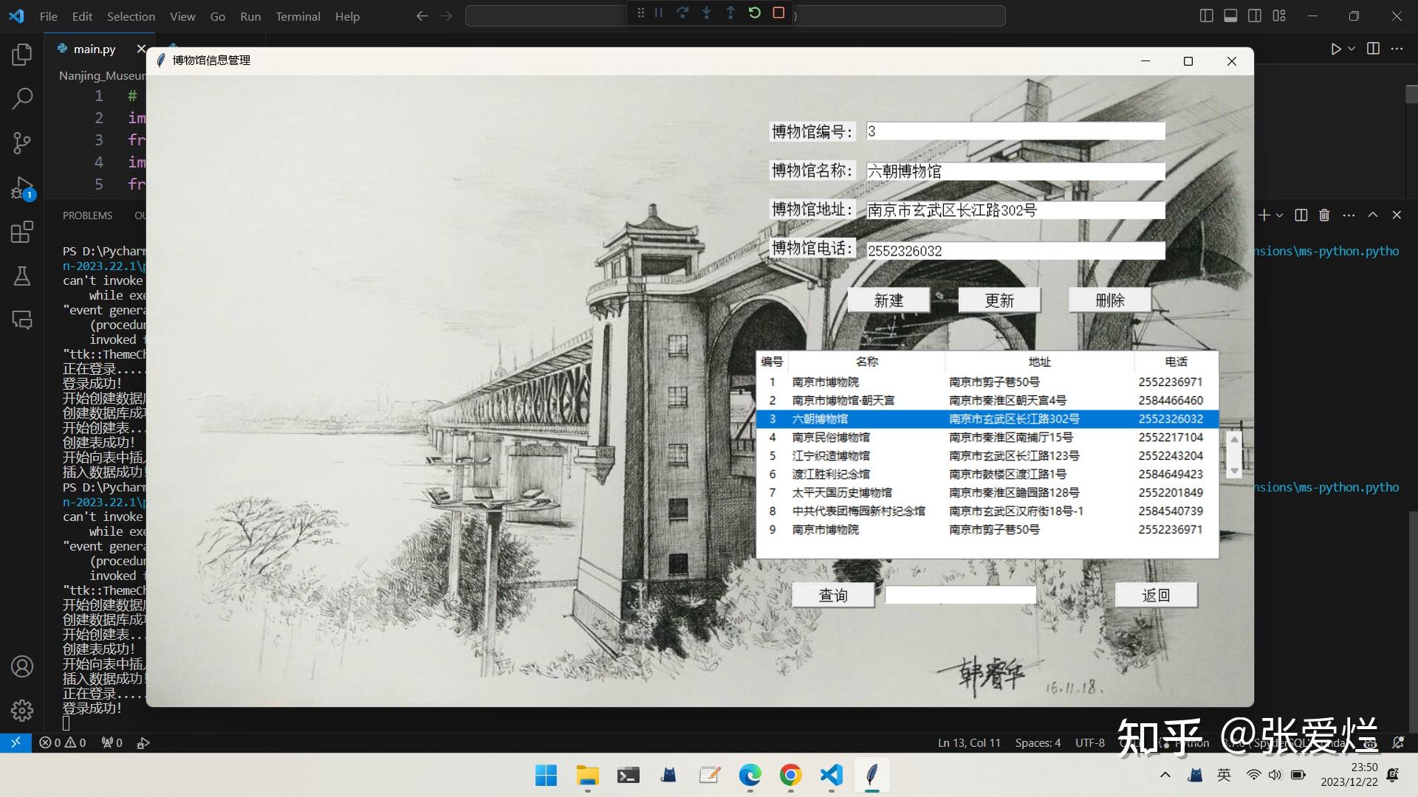1418x797 pixels.
Task: Open the Testing flask view
Action: [22, 276]
